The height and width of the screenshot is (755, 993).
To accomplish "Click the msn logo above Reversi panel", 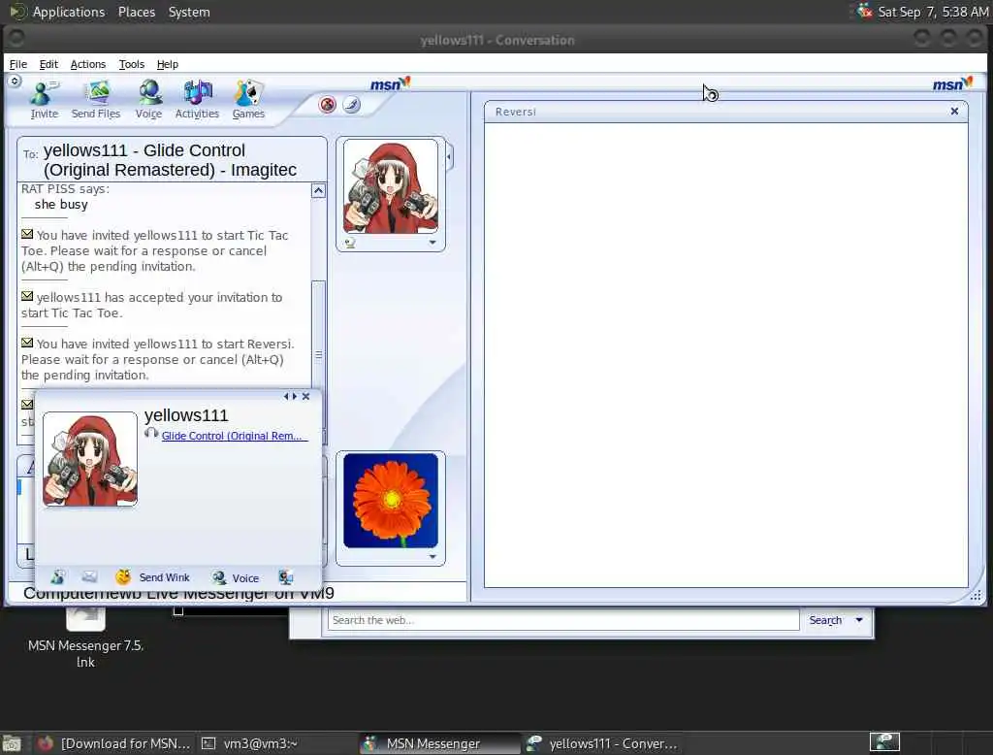I will [952, 83].
